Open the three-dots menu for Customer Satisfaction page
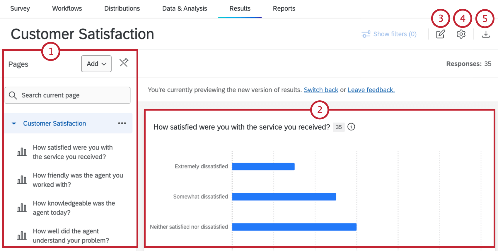This screenshot has width=498, height=251. (122, 123)
